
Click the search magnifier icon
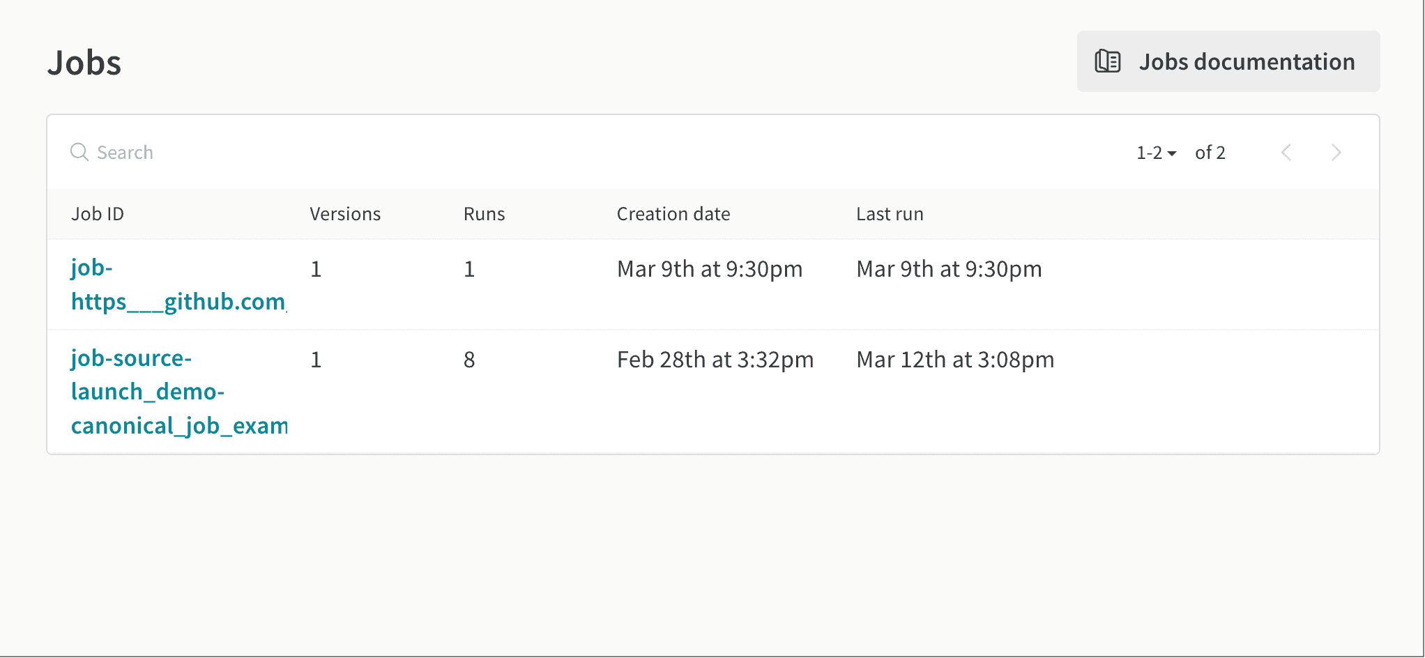pos(79,152)
